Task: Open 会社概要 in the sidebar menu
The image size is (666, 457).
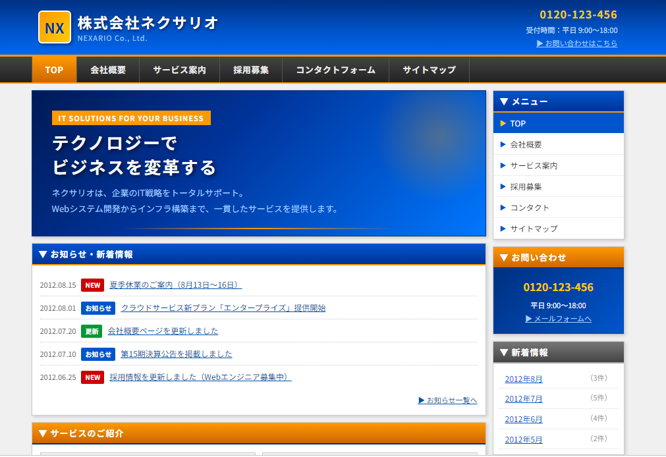Action: point(559,144)
